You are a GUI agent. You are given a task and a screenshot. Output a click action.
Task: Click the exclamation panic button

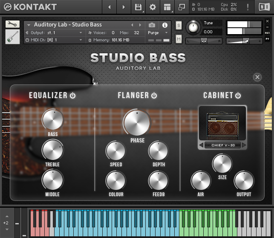248,7
